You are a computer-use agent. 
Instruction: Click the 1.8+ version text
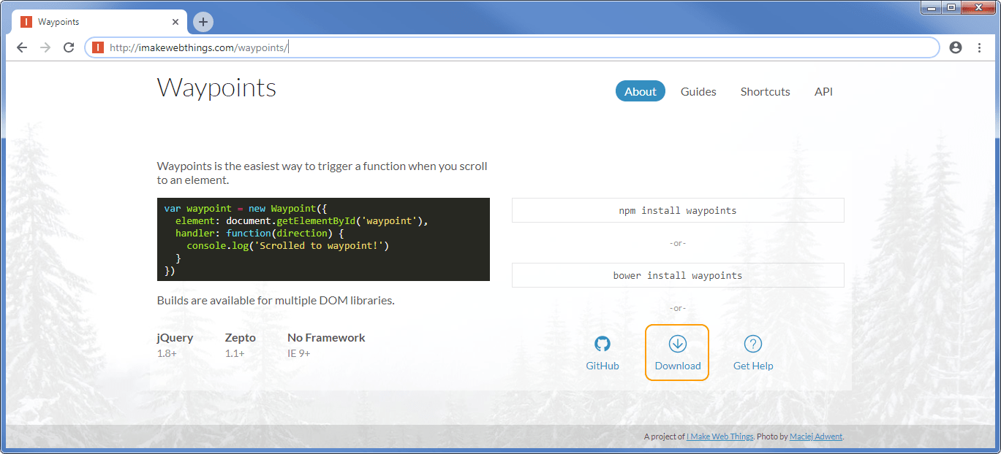point(167,353)
